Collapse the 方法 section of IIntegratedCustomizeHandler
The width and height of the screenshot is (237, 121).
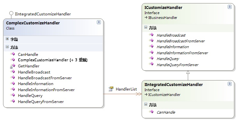point(146,104)
